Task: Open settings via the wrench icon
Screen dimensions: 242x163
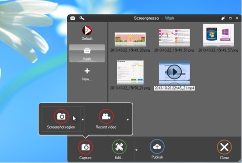Action: click(82, 18)
